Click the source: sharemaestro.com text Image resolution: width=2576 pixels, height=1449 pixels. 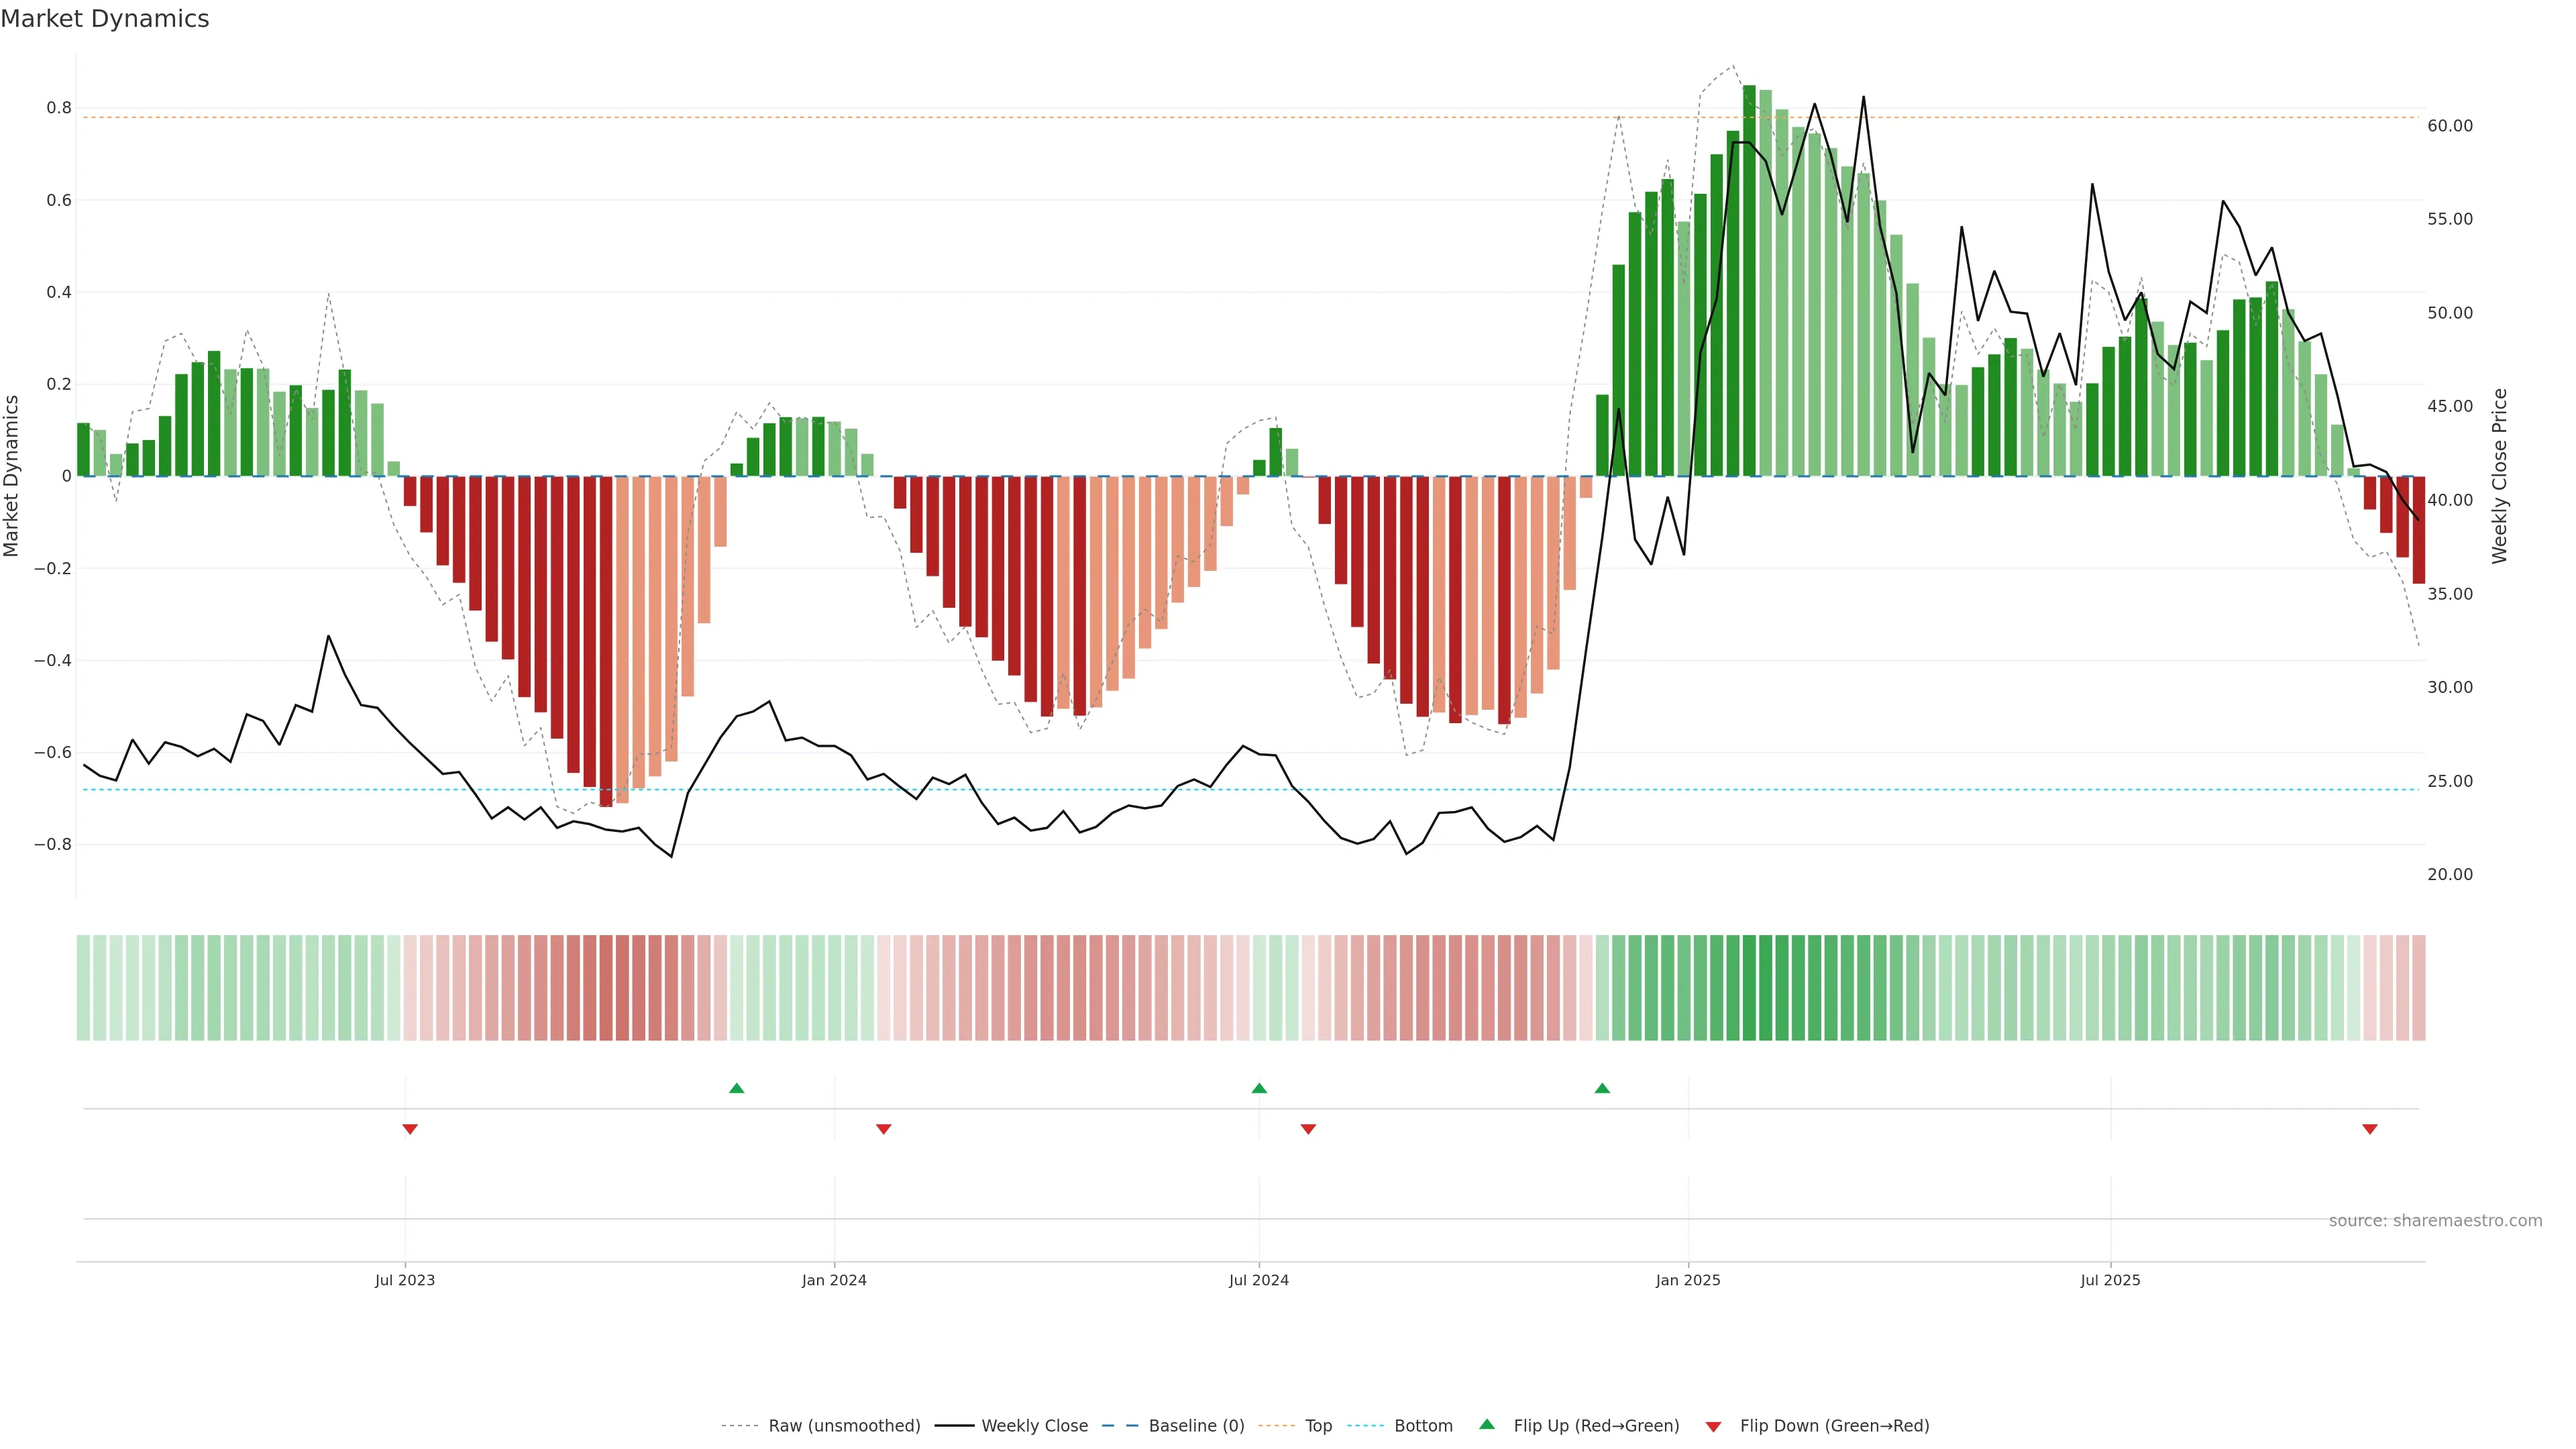click(x=2435, y=1221)
